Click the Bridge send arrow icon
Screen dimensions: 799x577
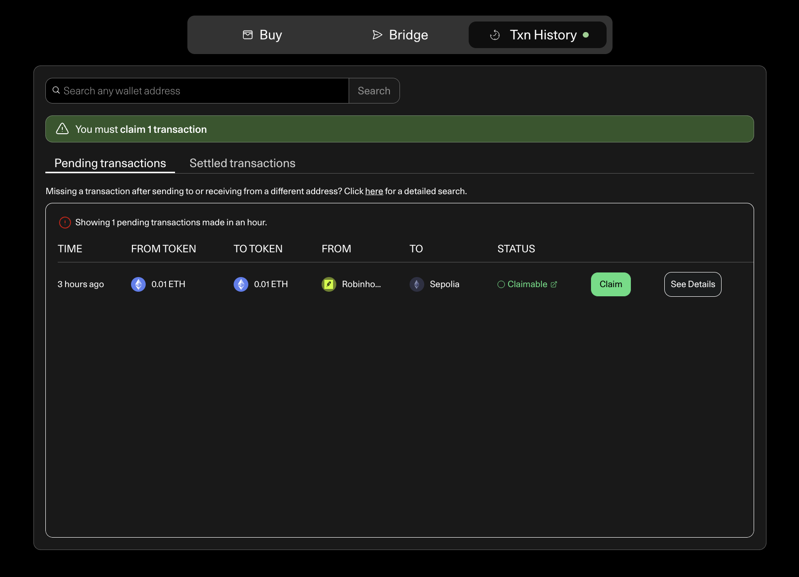click(x=377, y=35)
